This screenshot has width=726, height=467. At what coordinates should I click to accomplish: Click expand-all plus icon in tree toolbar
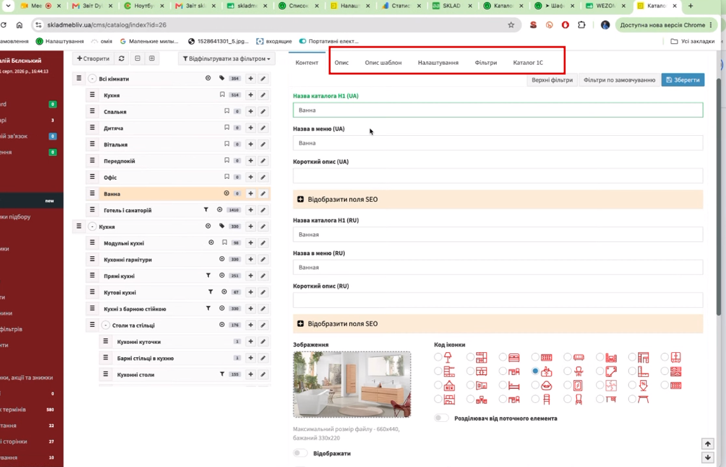tap(152, 59)
